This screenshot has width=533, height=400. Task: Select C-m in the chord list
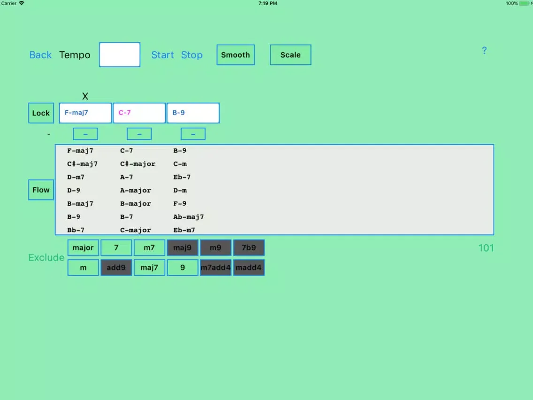click(x=180, y=164)
